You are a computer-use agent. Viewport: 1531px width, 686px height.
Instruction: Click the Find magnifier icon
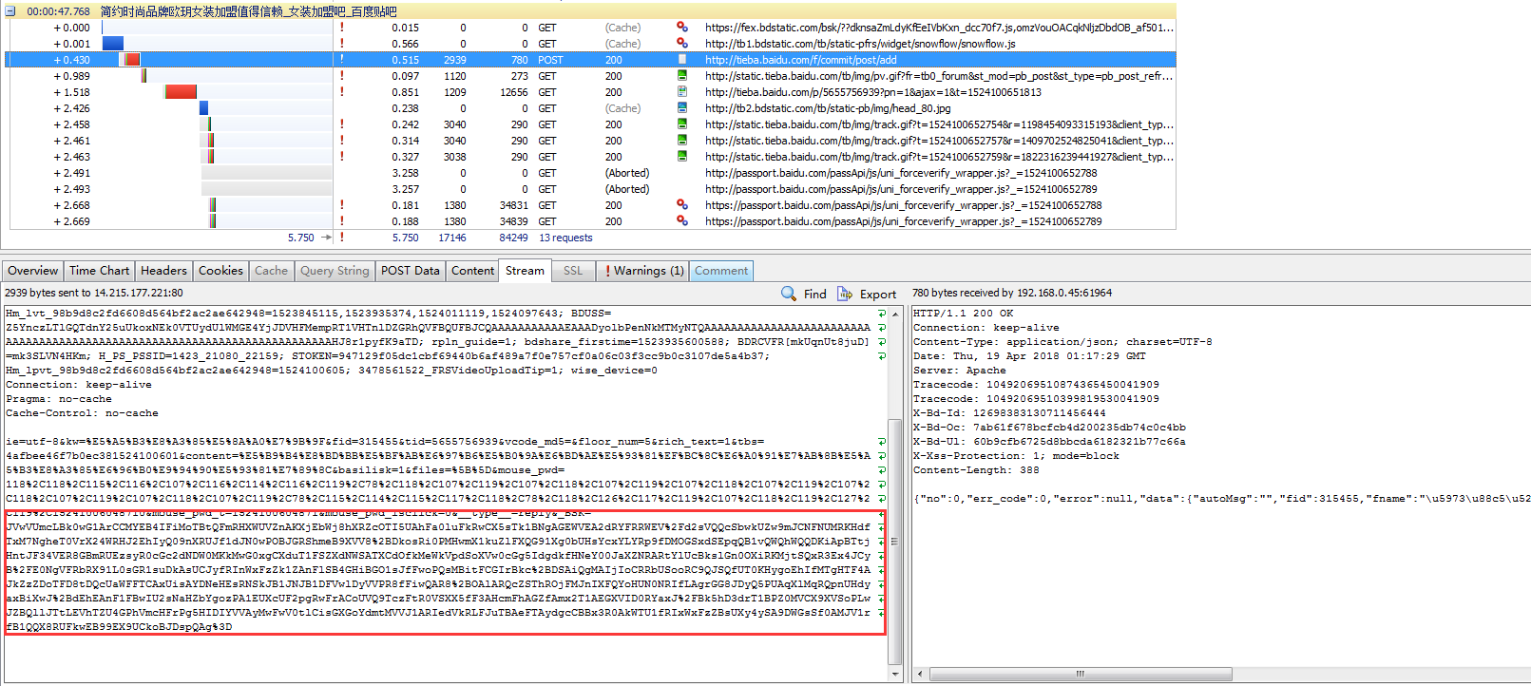(789, 294)
